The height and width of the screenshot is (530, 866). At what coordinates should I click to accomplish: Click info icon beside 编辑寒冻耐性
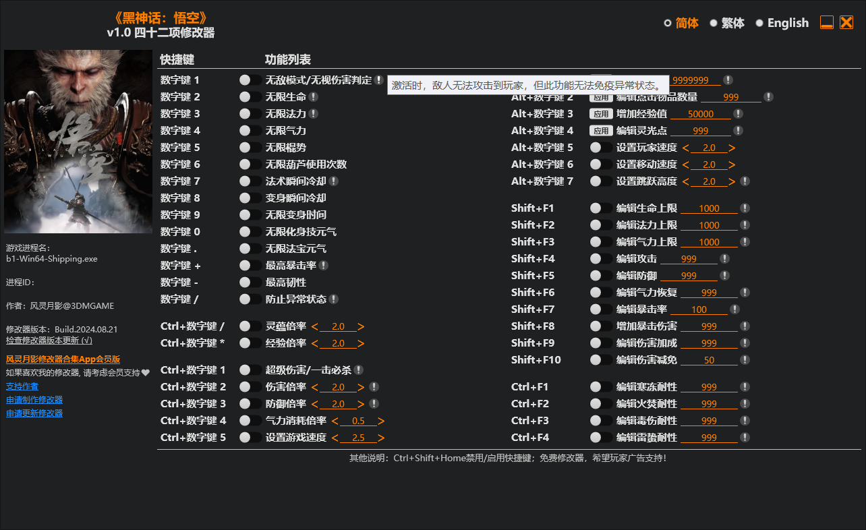click(745, 386)
